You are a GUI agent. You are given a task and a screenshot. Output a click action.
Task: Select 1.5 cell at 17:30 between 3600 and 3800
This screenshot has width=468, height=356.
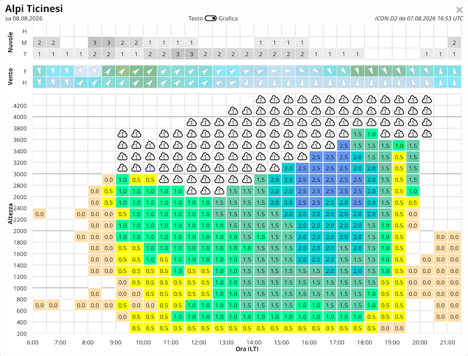pyautogui.click(x=357, y=134)
